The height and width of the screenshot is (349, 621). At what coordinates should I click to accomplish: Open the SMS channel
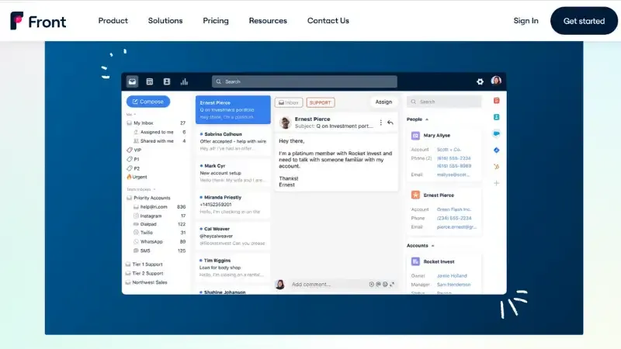tap(159, 251)
